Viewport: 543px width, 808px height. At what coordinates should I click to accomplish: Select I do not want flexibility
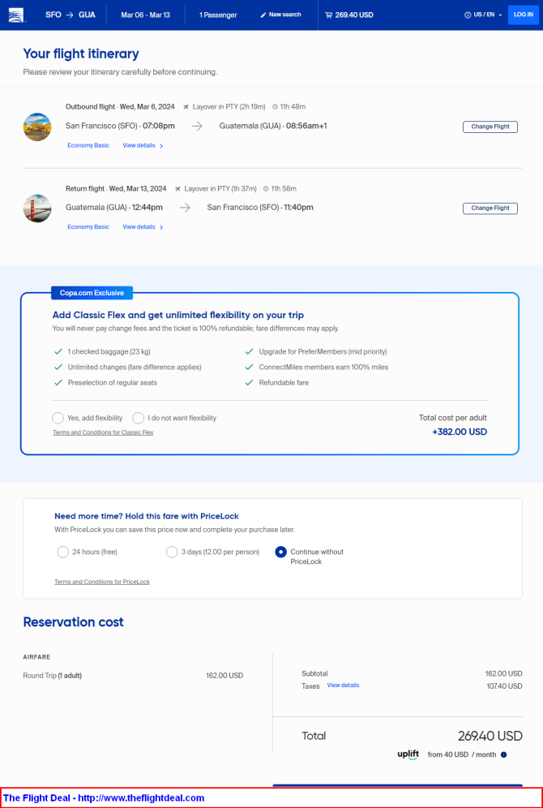pyautogui.click(x=138, y=418)
